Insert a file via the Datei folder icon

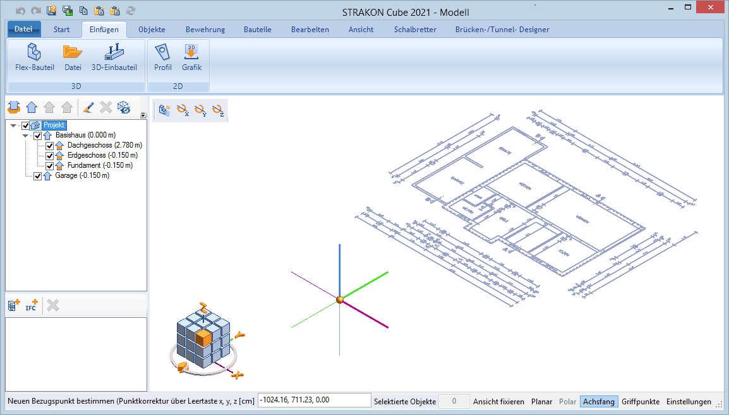tap(73, 57)
